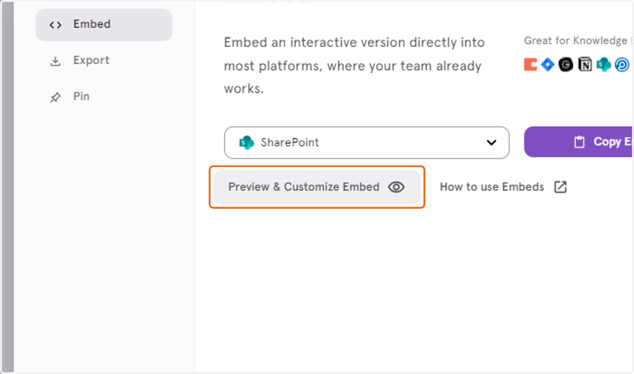The width and height of the screenshot is (634, 374).
Task: Click the teal SharePoint logo in platform row
Action: coord(603,64)
